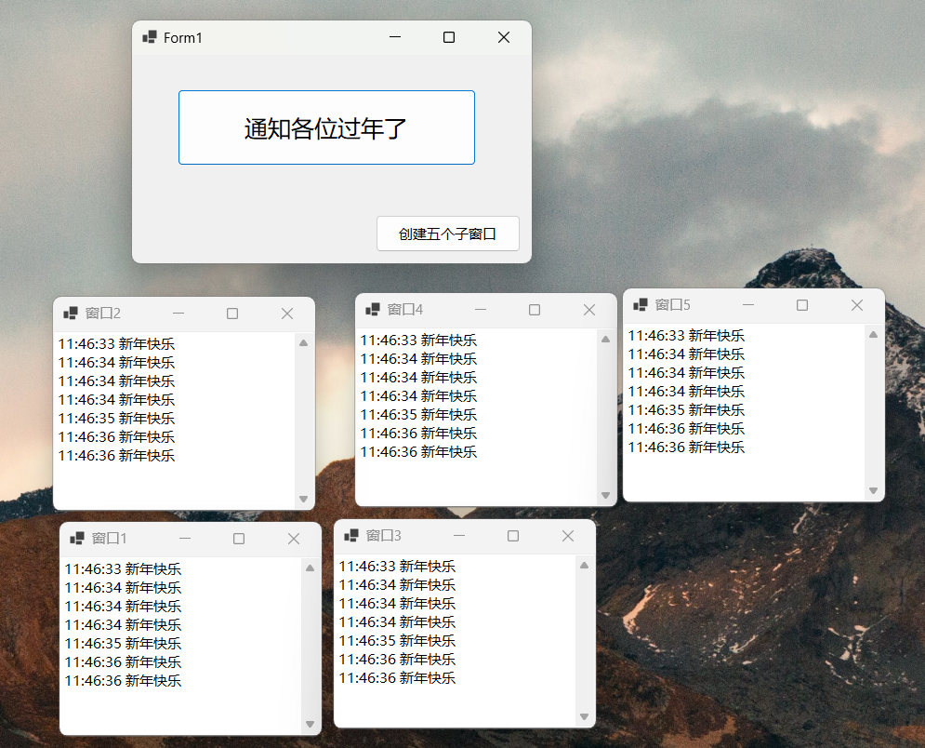Close the 窗口5 window
Image resolution: width=925 pixels, height=748 pixels.
pos(857,305)
